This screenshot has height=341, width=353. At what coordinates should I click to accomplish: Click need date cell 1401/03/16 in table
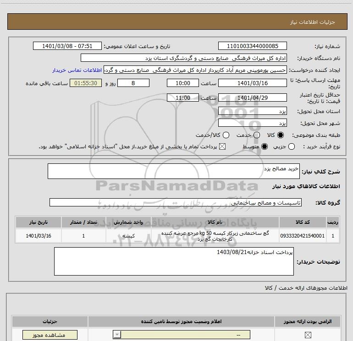click(x=38, y=236)
